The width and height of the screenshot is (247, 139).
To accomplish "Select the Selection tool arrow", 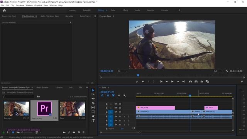I will click(93, 90).
